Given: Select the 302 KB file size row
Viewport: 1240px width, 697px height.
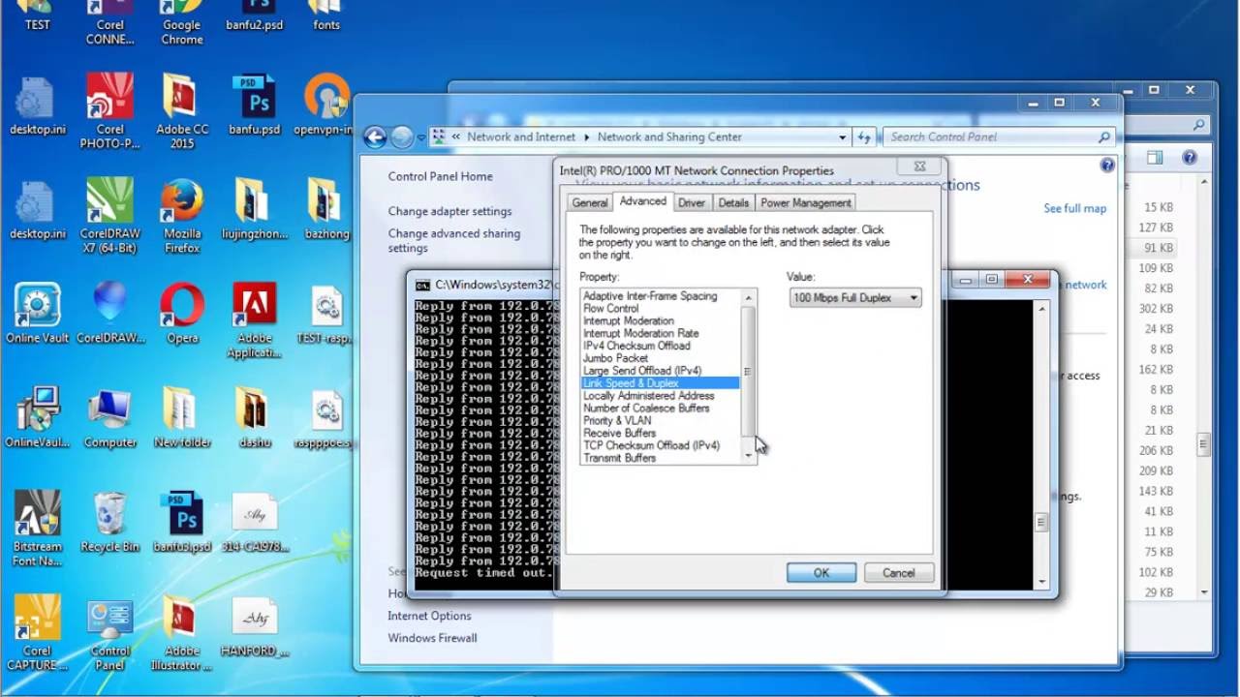Looking at the screenshot, I should click(1156, 309).
